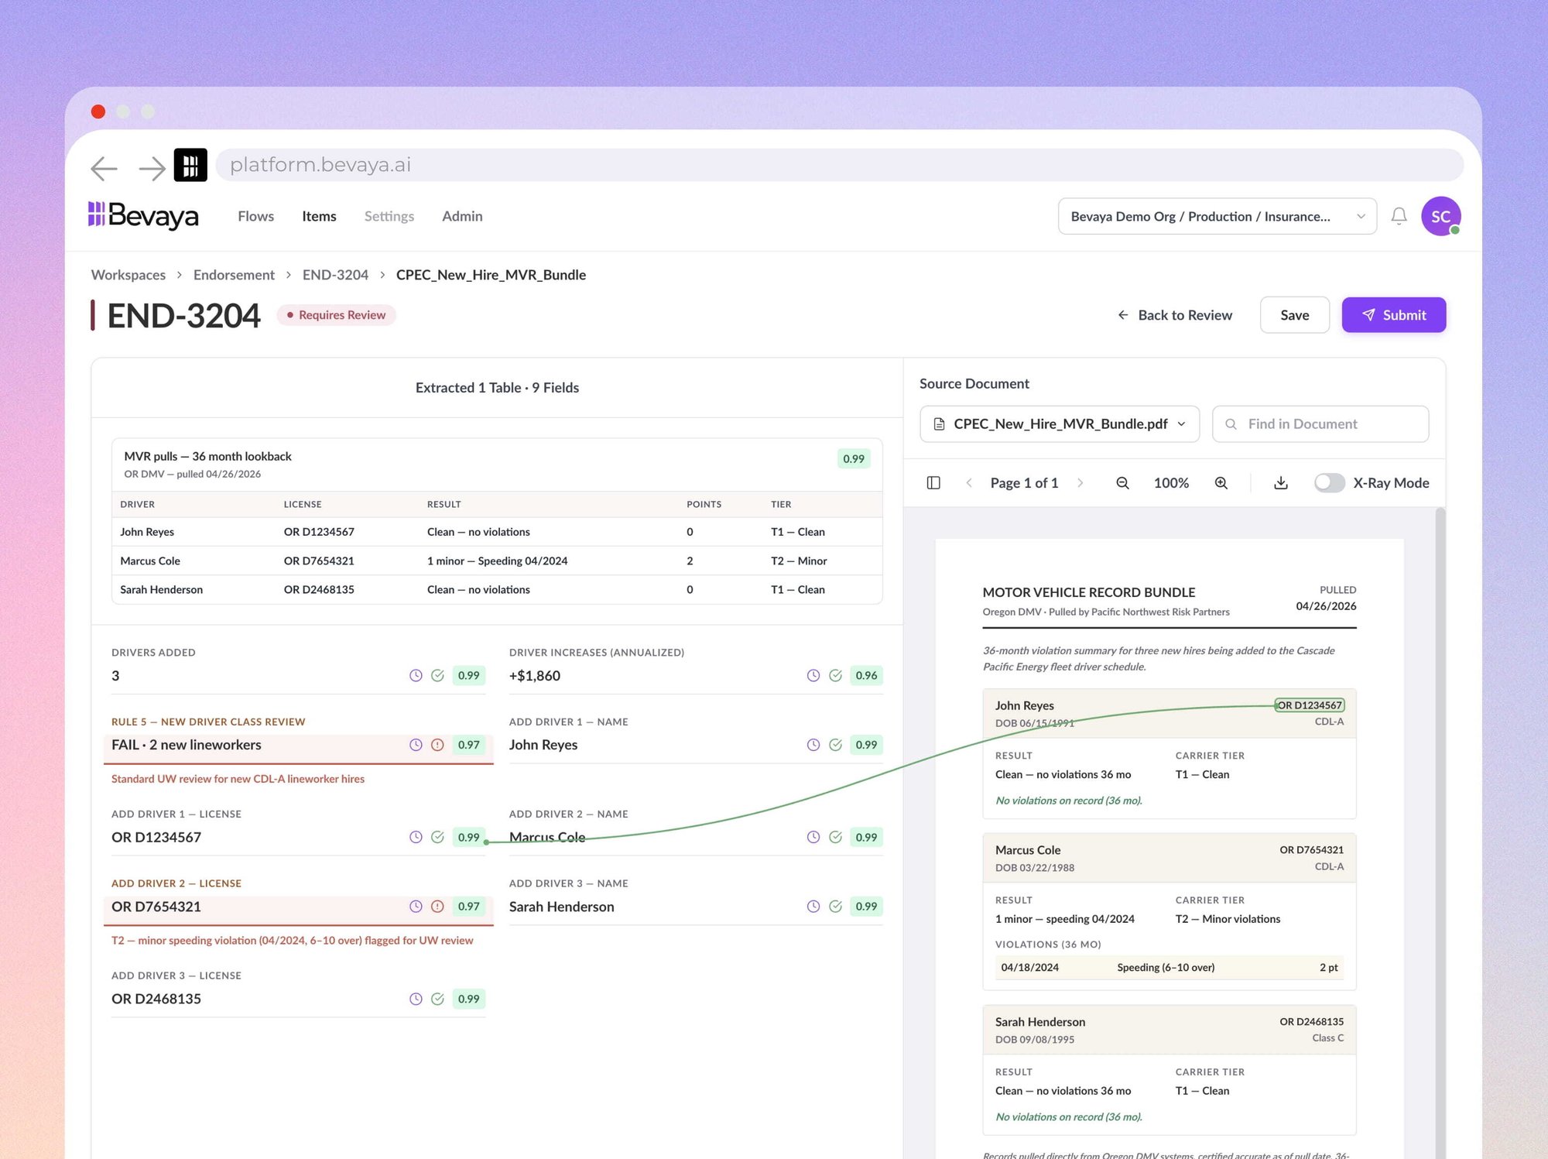View history for Add Driver 3 License

pyautogui.click(x=416, y=999)
